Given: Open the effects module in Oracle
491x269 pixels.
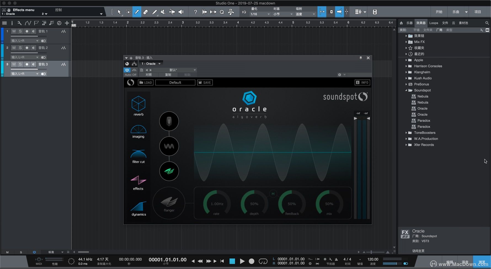Looking at the screenshot, I should [138, 180].
